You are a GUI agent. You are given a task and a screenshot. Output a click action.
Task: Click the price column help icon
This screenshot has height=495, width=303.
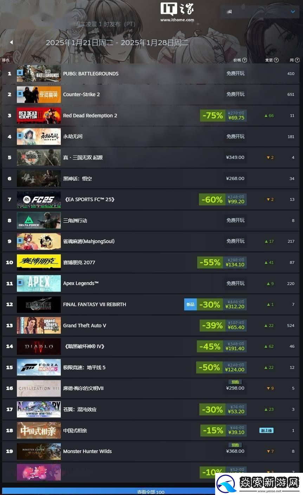tap(245, 60)
